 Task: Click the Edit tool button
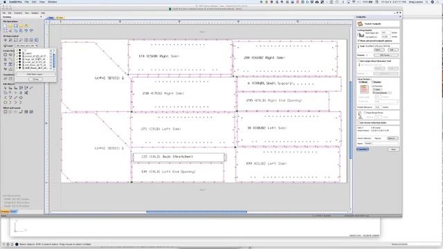coord(392,50)
